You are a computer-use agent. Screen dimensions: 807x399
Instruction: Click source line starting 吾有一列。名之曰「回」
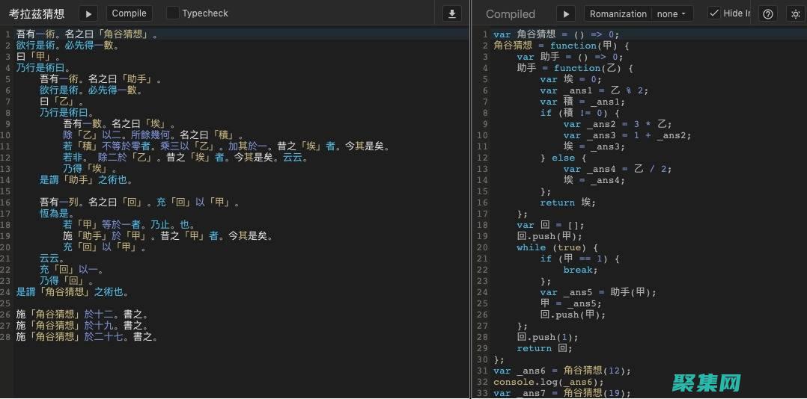[140, 202]
